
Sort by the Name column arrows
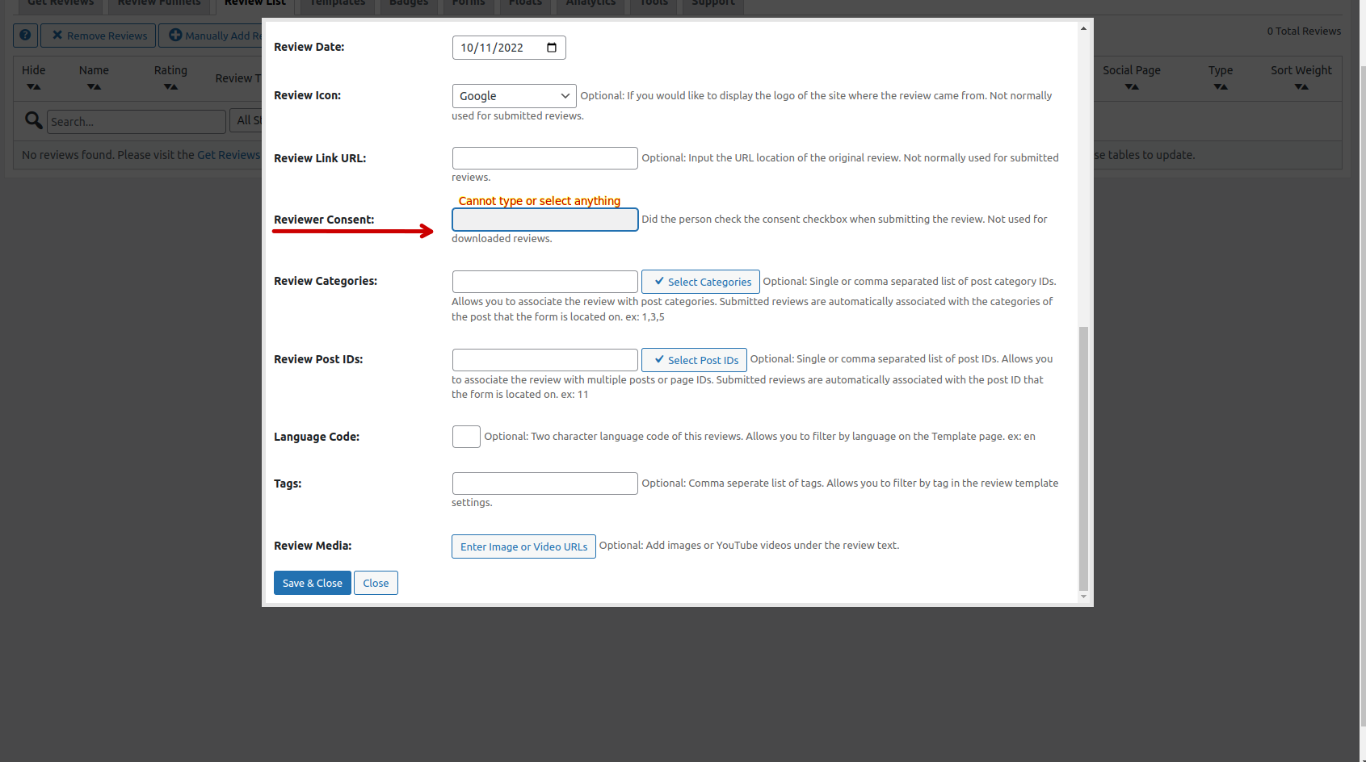click(94, 86)
